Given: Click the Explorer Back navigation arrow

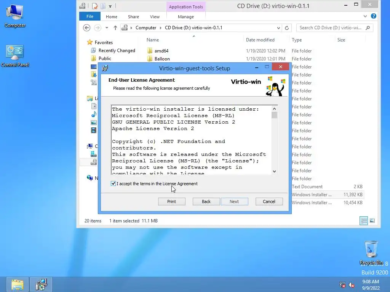Looking at the screenshot, I should (86, 27).
